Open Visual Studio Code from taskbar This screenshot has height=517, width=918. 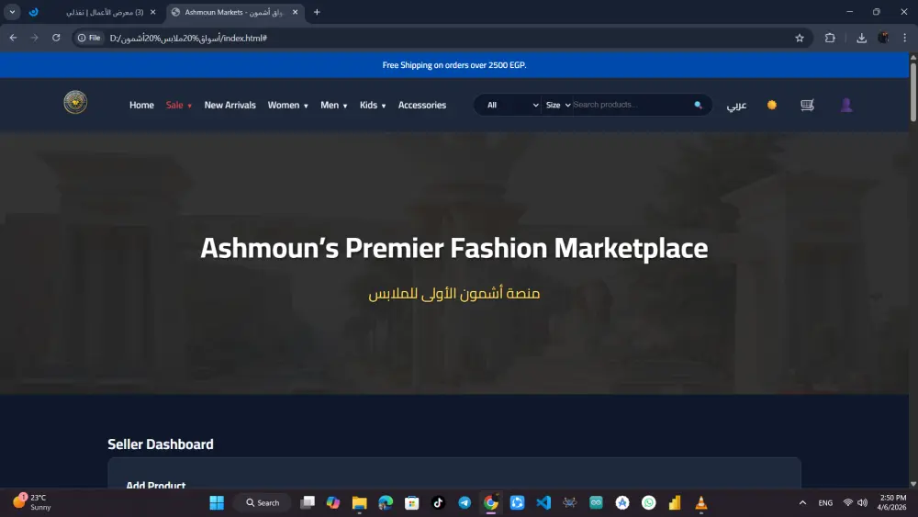(x=543, y=502)
